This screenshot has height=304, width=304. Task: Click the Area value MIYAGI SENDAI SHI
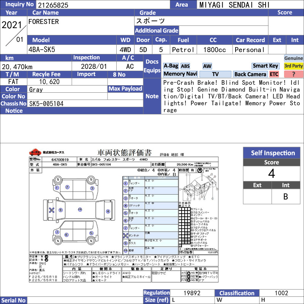pos(234,5)
